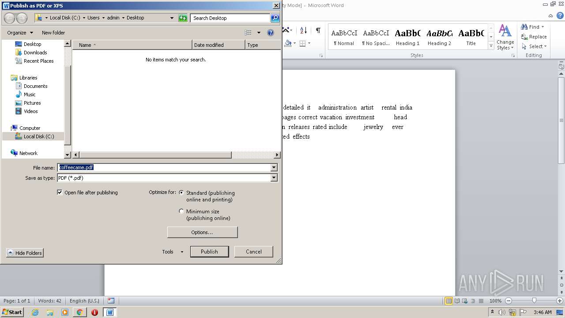Click the change view icon
565x318 pixels.
coord(248,33)
